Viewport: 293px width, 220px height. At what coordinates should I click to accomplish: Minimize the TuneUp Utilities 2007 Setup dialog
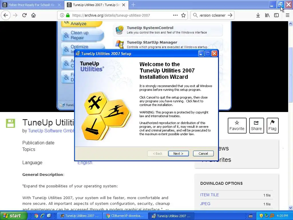(201, 54)
